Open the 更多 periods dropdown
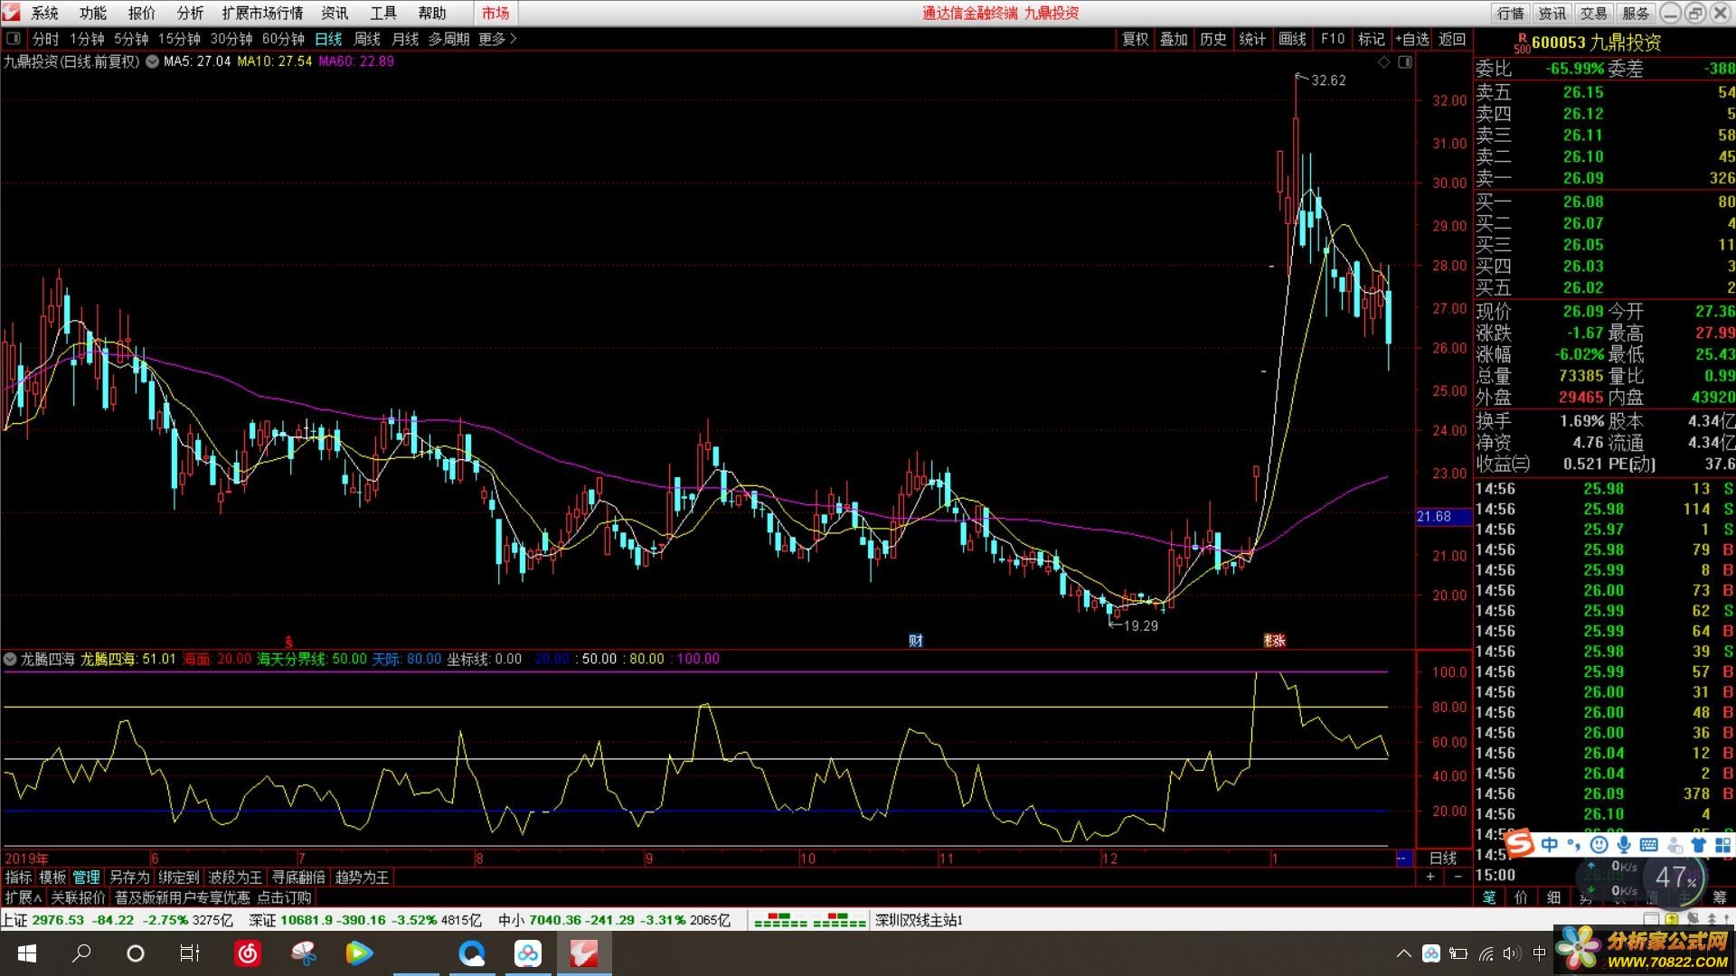The width and height of the screenshot is (1736, 976). point(497,39)
